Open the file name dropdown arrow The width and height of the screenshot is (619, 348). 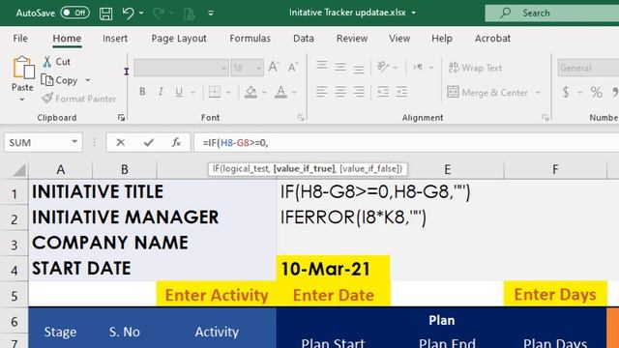click(413, 13)
